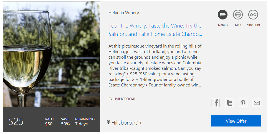Viewport: 268px width, 134px height.
Task: Select the Helvetia Winery merchant name
Action: (124, 13)
